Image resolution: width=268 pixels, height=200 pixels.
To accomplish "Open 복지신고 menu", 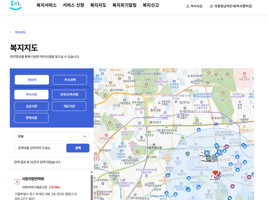I will pyautogui.click(x=151, y=5).
